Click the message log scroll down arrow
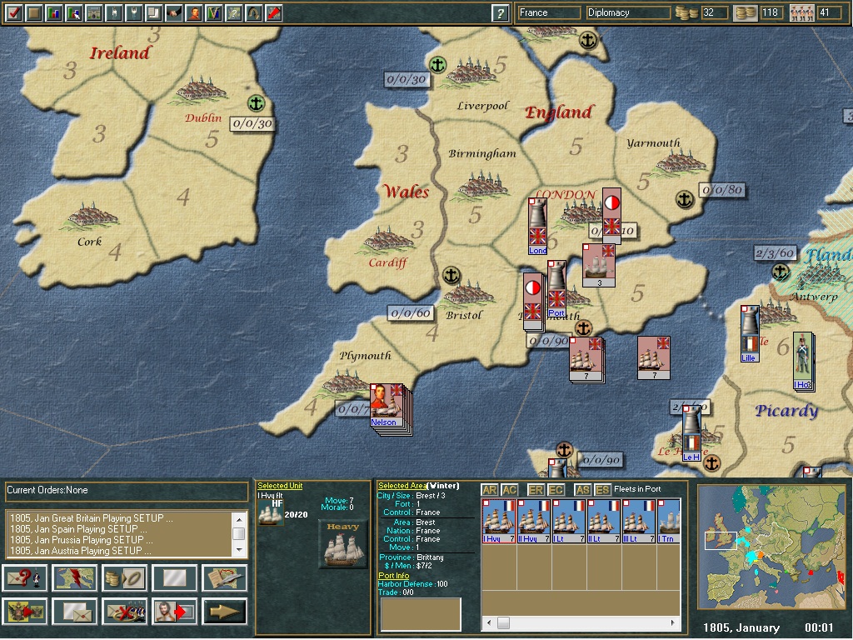The image size is (853, 640). point(239,550)
